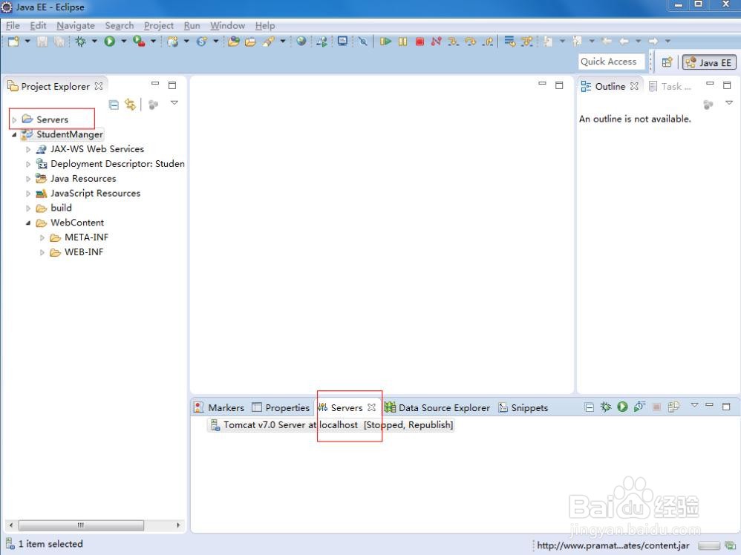Screen dimensions: 741x555
Task: Collapse the StudentManger project node
Action: click(14, 134)
